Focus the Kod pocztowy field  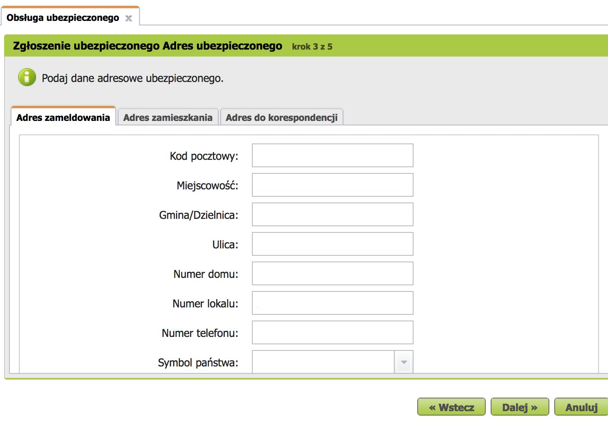tap(332, 155)
